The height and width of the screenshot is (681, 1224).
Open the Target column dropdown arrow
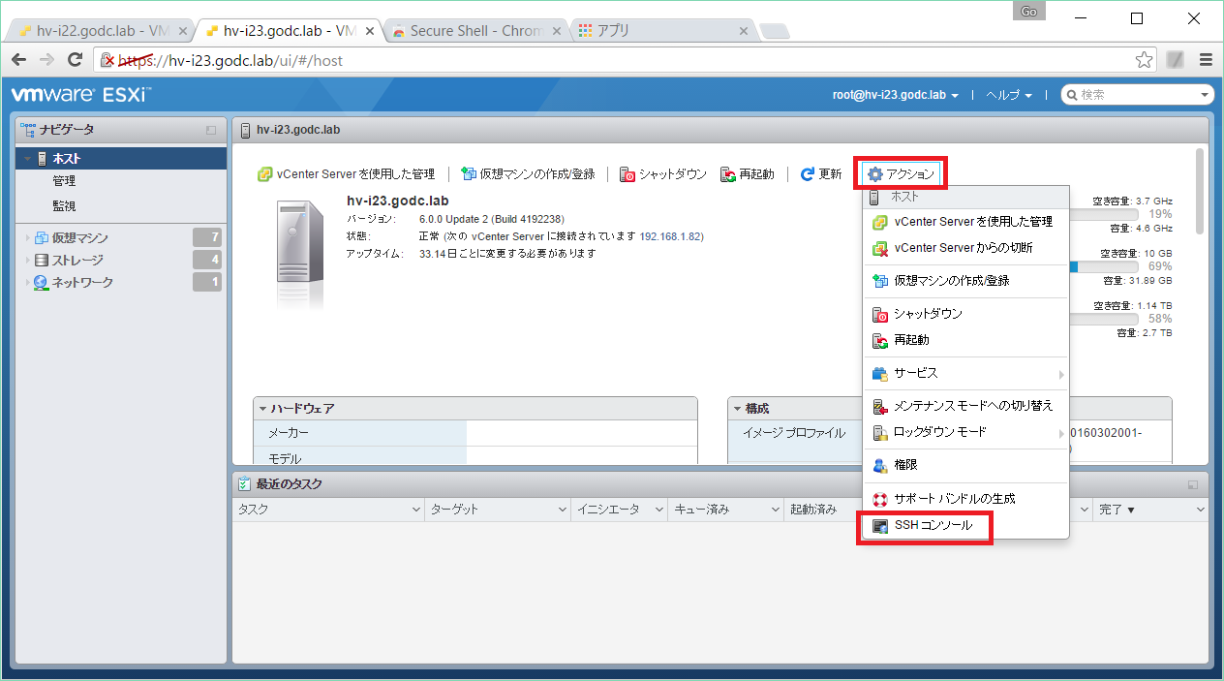click(562, 510)
